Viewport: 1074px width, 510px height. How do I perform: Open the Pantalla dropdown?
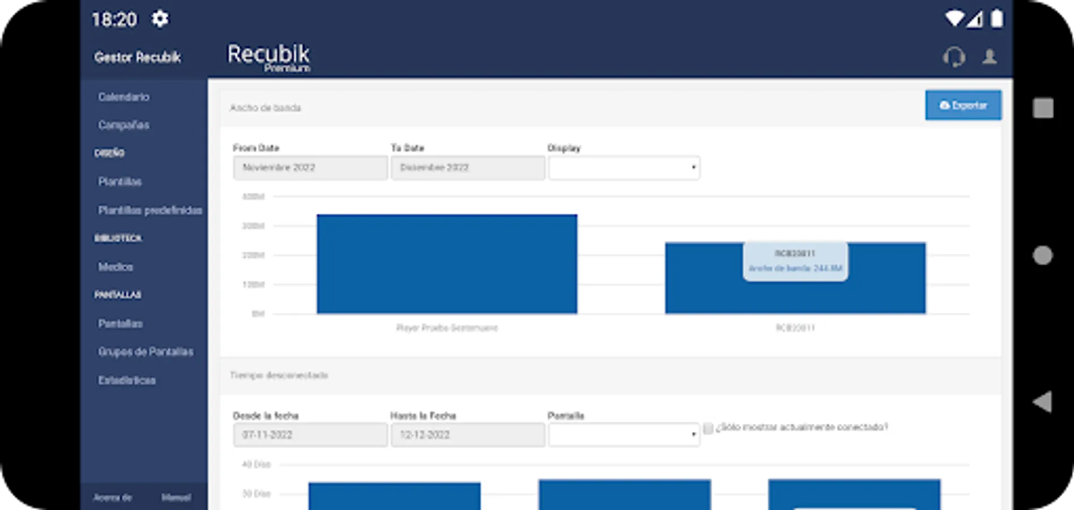[x=624, y=435]
